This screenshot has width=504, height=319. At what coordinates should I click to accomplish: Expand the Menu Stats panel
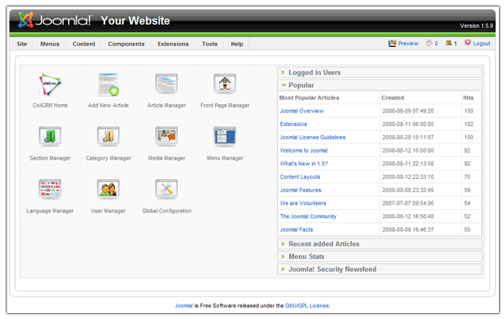[380, 256]
